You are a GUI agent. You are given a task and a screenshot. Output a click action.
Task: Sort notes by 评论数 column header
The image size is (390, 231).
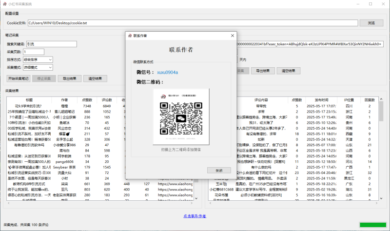[x=107, y=100]
